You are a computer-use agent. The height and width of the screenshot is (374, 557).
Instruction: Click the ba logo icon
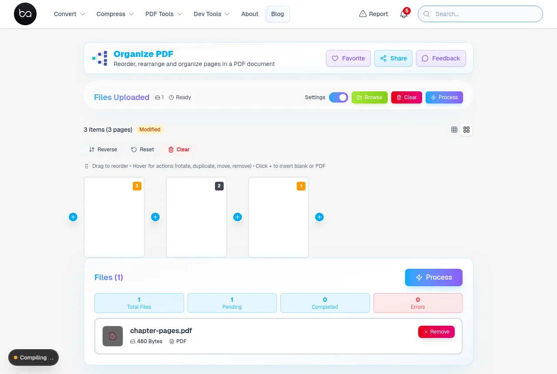(25, 14)
